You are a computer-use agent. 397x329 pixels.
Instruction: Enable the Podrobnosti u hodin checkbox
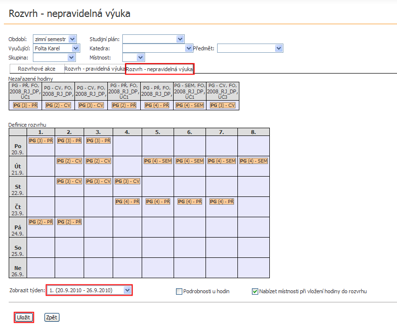(x=179, y=292)
